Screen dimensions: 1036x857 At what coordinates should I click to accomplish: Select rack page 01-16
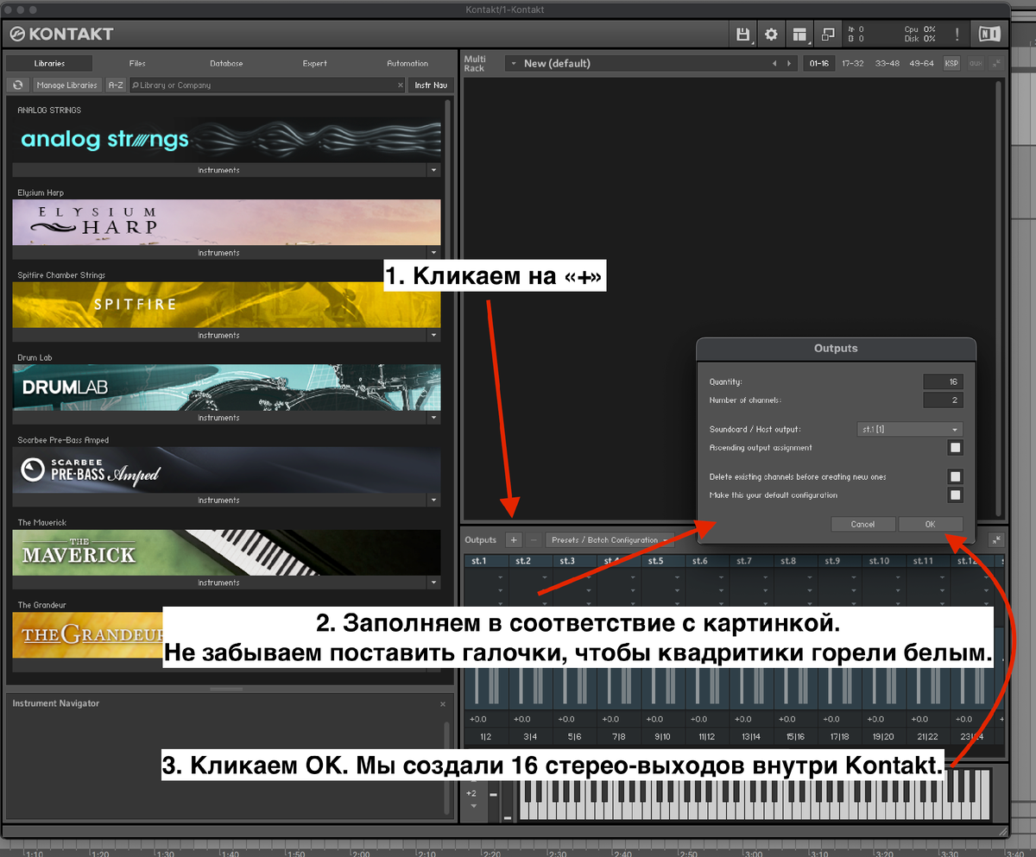pyautogui.click(x=818, y=63)
